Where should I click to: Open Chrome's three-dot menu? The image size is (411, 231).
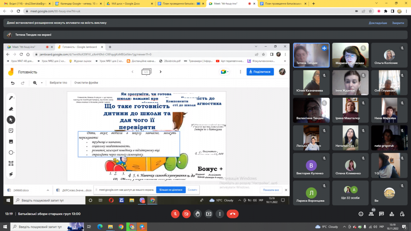[406, 11]
